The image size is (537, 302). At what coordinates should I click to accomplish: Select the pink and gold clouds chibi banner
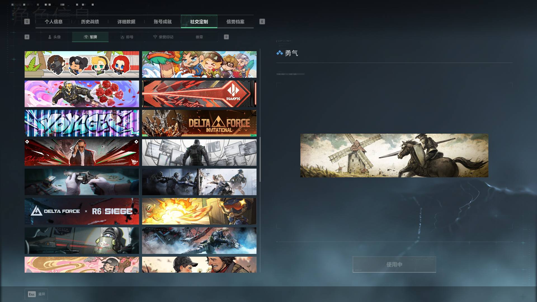[x=82, y=265]
